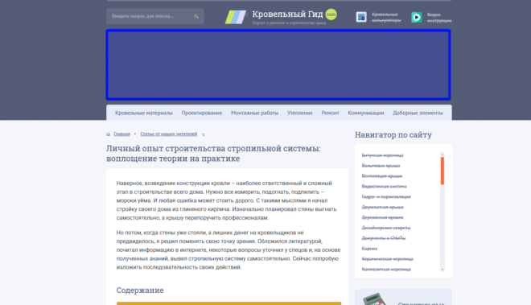Open the Проектирование menu
This screenshot has height=305, width=531.
click(x=201, y=113)
